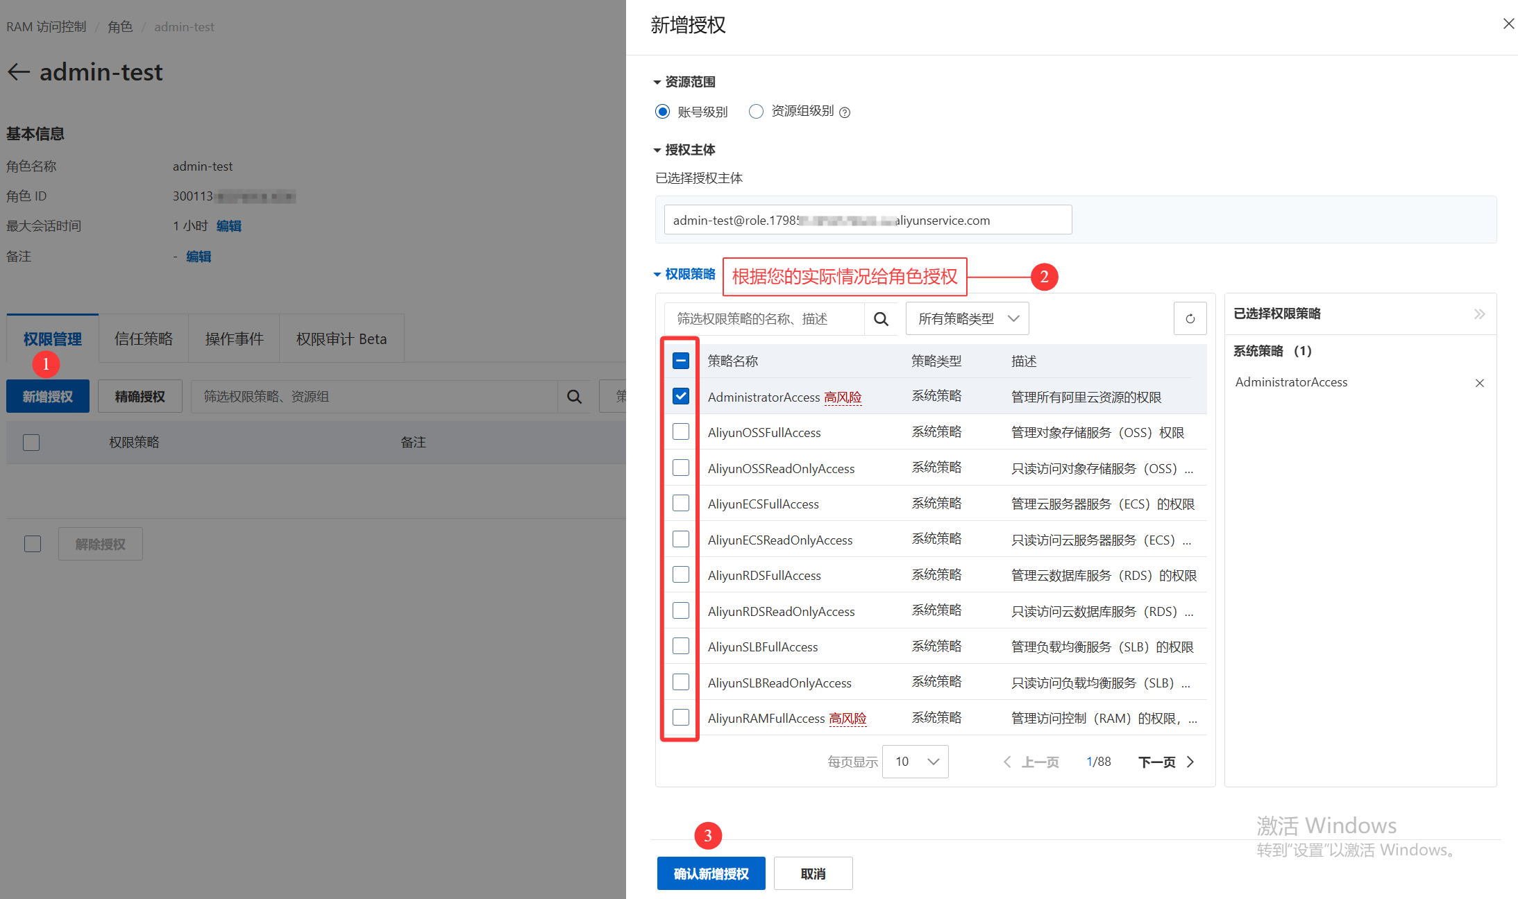Tick the AliyunRAMFullAccess checkbox
The height and width of the screenshot is (899, 1518).
pyautogui.click(x=681, y=717)
